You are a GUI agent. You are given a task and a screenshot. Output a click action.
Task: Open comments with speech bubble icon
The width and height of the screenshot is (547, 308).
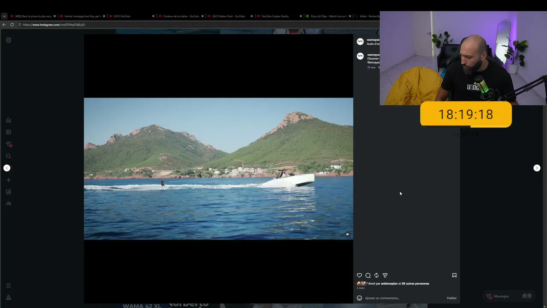pos(368,275)
